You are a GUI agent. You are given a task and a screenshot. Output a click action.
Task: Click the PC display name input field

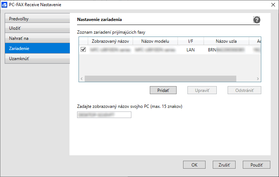tap(104, 115)
